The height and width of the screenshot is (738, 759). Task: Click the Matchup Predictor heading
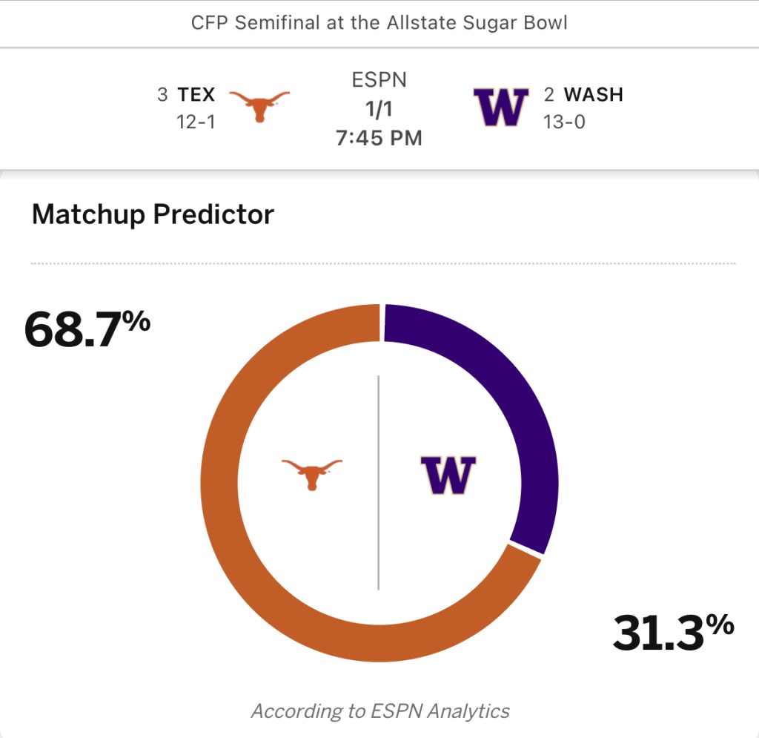pyautogui.click(x=153, y=215)
